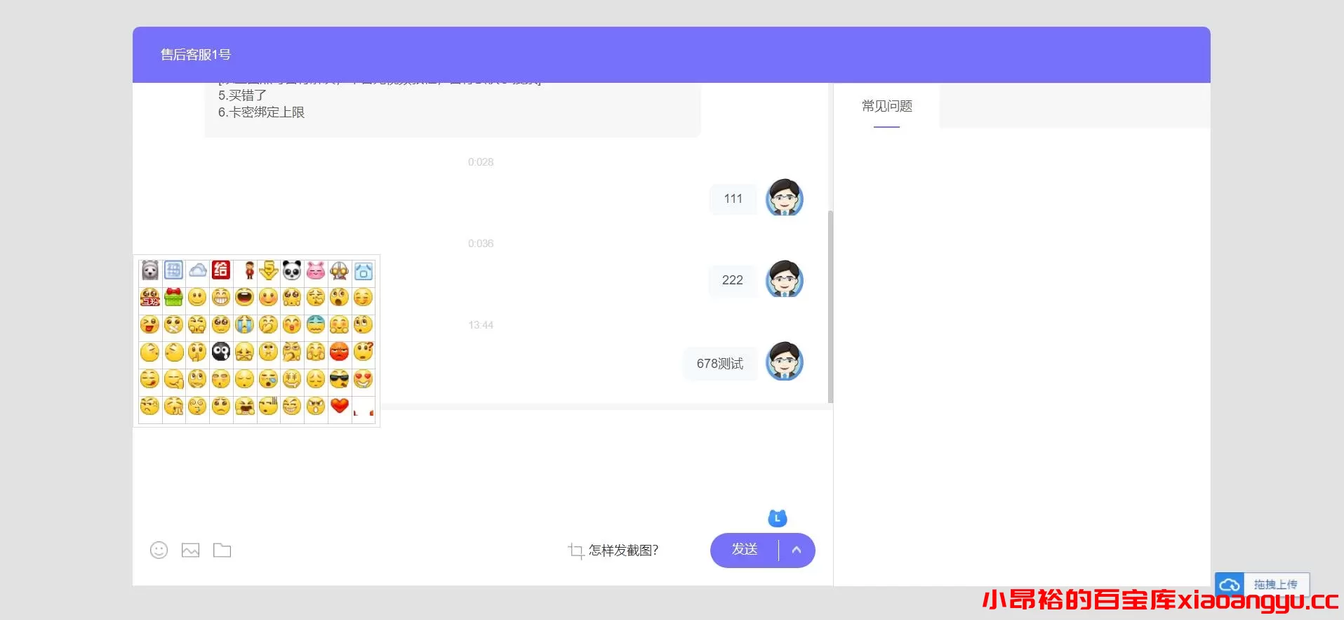Viewport: 1344px width, 620px height.
Task: Insert the money-eyes ¥ emoji
Action: click(292, 379)
